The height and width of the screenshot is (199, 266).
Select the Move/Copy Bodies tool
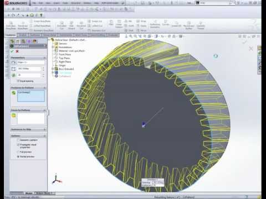point(188,25)
